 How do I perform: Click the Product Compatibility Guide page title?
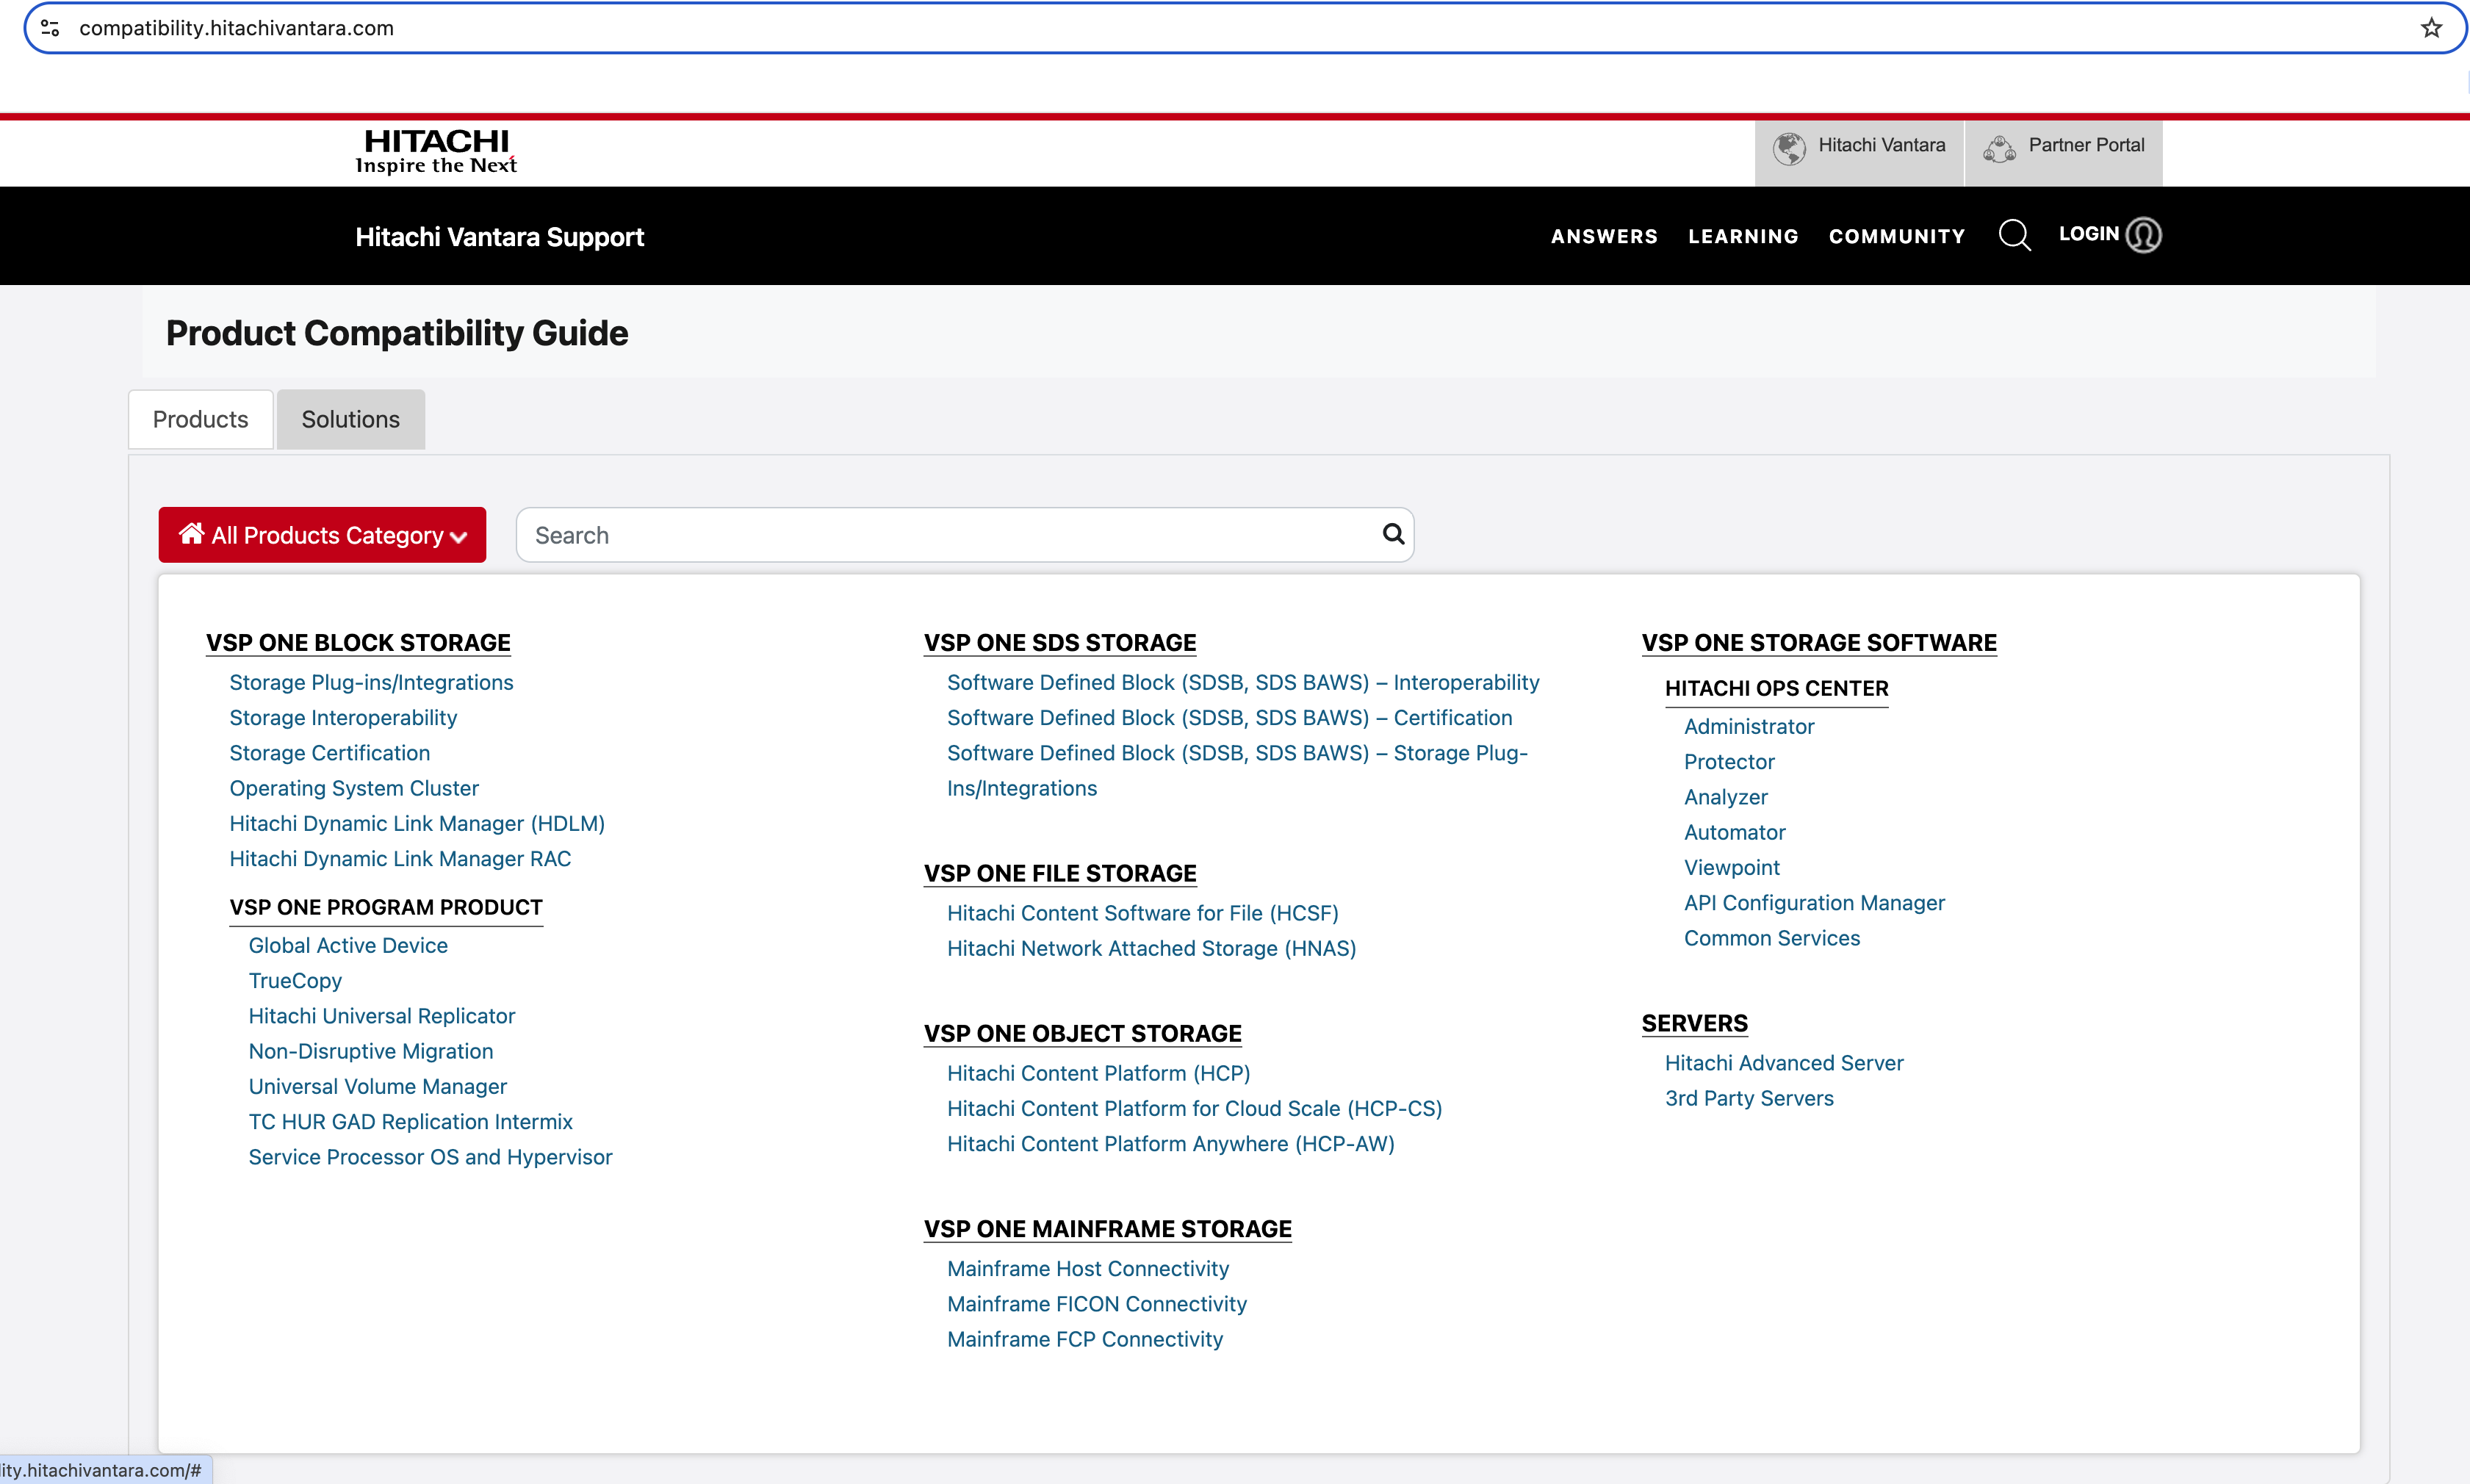pyautogui.click(x=396, y=333)
